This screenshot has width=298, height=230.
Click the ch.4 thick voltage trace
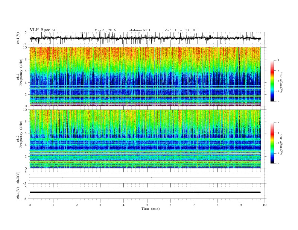click(x=145, y=192)
